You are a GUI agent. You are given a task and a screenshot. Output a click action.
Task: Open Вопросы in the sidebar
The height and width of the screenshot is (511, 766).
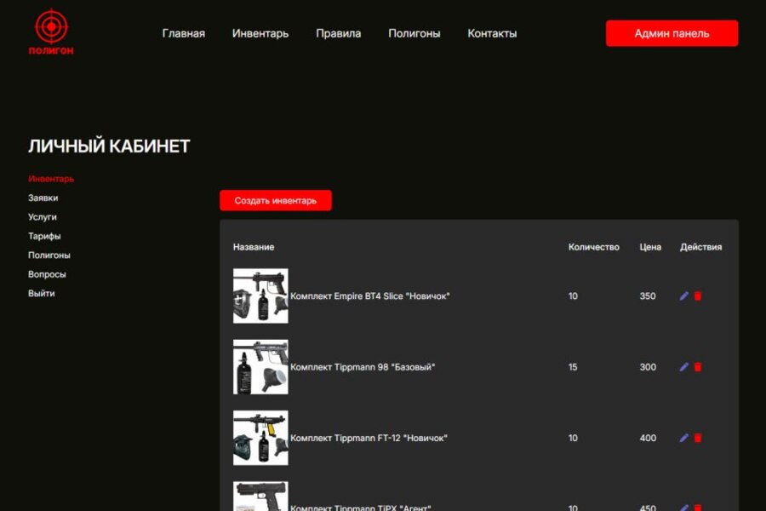[47, 274]
